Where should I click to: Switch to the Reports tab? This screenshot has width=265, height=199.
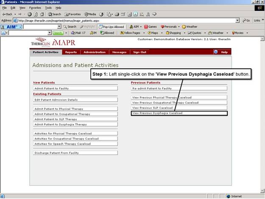71,52
